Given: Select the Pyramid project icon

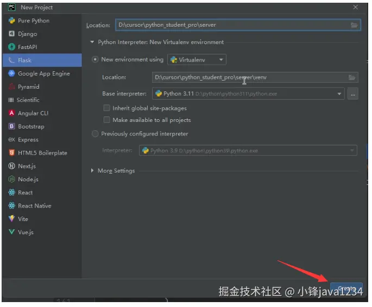Looking at the screenshot, I should 11,87.
